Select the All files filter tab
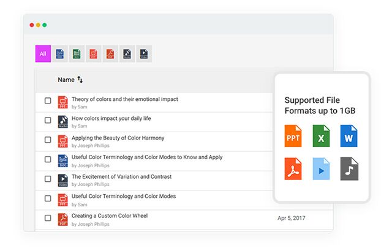Viewport: 392px width, 251px height. point(43,54)
